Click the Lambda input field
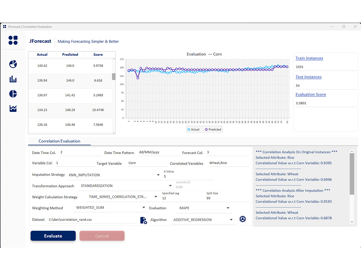The width and height of the screenshot is (361, 270). click(x=200, y=187)
